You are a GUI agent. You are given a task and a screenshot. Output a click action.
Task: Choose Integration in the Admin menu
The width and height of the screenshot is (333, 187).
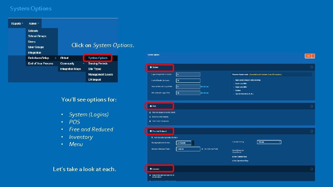34,53
